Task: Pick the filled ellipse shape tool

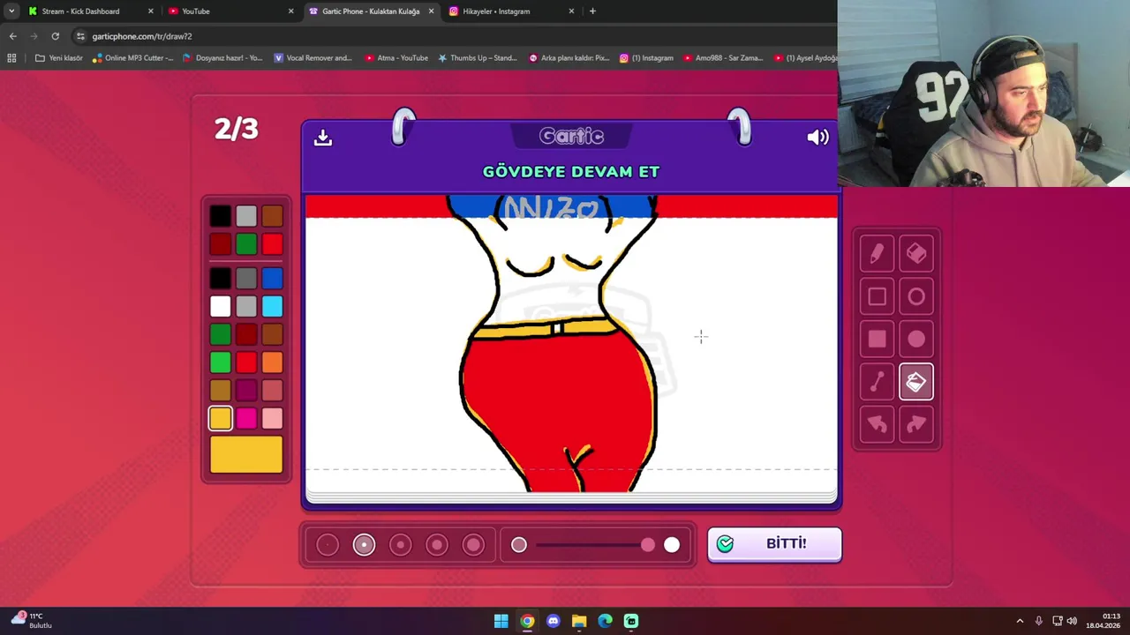Action: (916, 340)
